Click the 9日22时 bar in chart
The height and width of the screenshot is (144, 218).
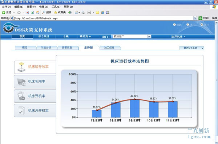coord(134,108)
